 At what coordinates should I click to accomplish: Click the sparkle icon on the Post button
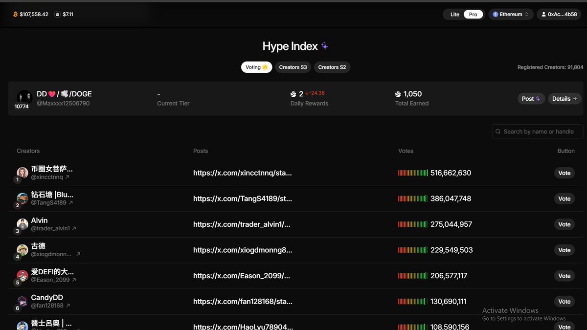tap(537, 98)
